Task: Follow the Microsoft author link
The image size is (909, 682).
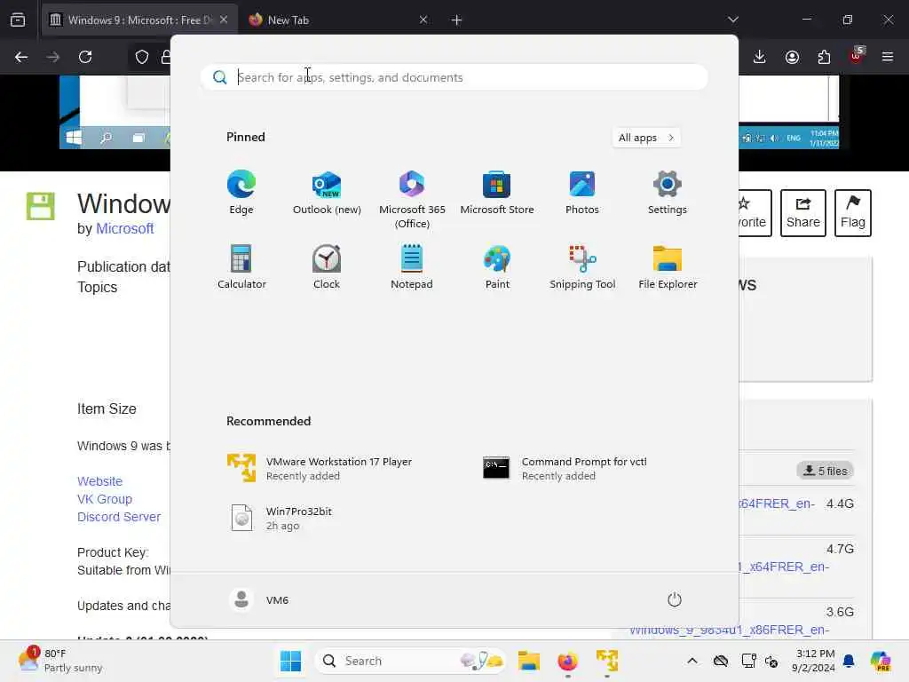Action: [124, 228]
